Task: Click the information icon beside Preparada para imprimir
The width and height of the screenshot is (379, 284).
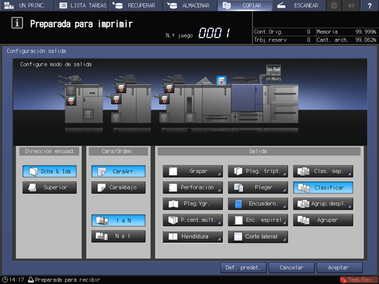Action: click(x=17, y=23)
